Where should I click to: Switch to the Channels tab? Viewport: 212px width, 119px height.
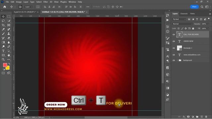point(184,14)
